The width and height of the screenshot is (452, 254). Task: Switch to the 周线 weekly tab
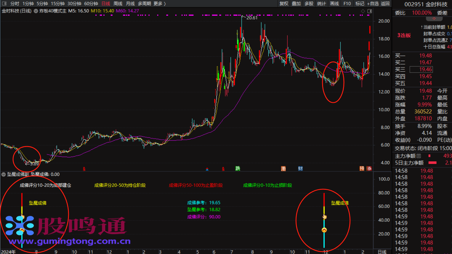[118, 3]
